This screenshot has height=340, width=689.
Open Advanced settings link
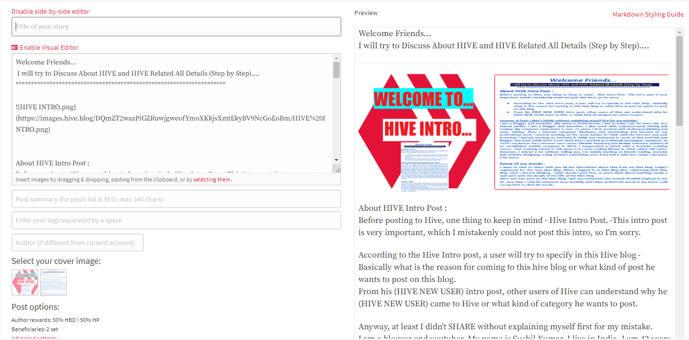(34, 338)
